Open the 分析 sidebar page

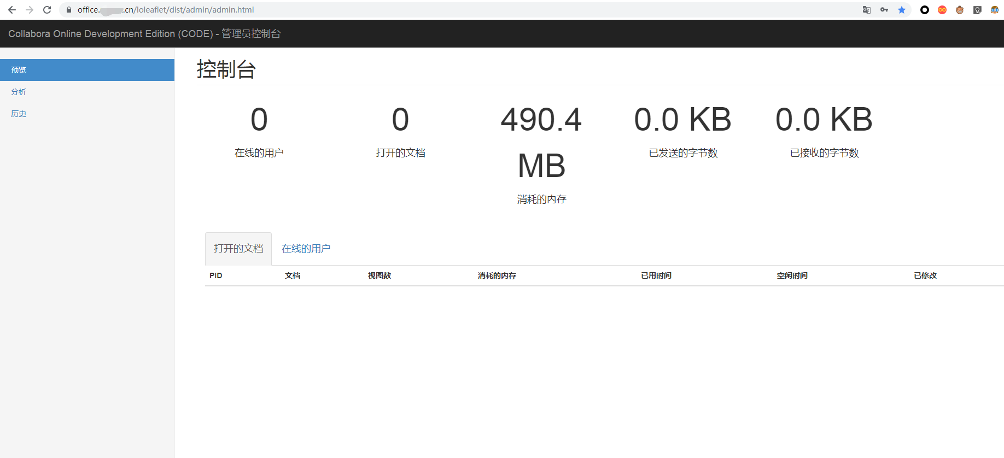click(87, 92)
